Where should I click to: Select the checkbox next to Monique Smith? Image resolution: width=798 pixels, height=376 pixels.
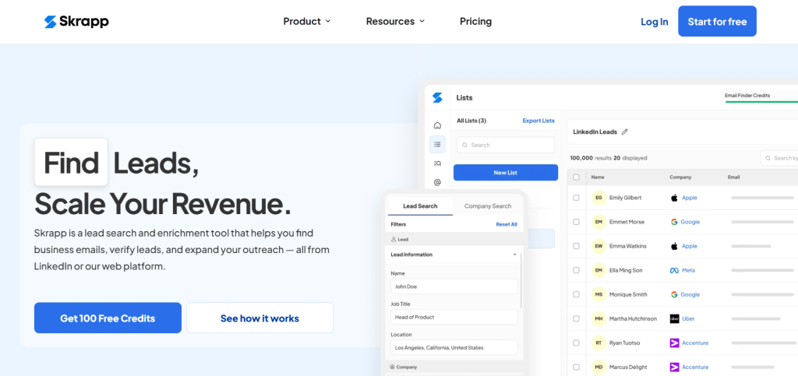tap(576, 295)
